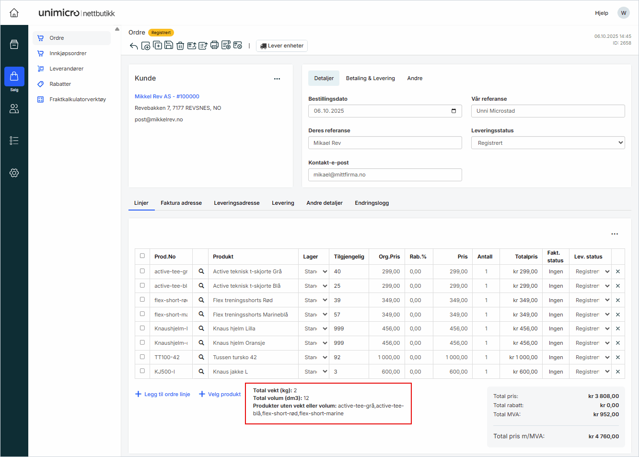
Task: Open the settings gear in the left sidebar
Action: click(14, 173)
